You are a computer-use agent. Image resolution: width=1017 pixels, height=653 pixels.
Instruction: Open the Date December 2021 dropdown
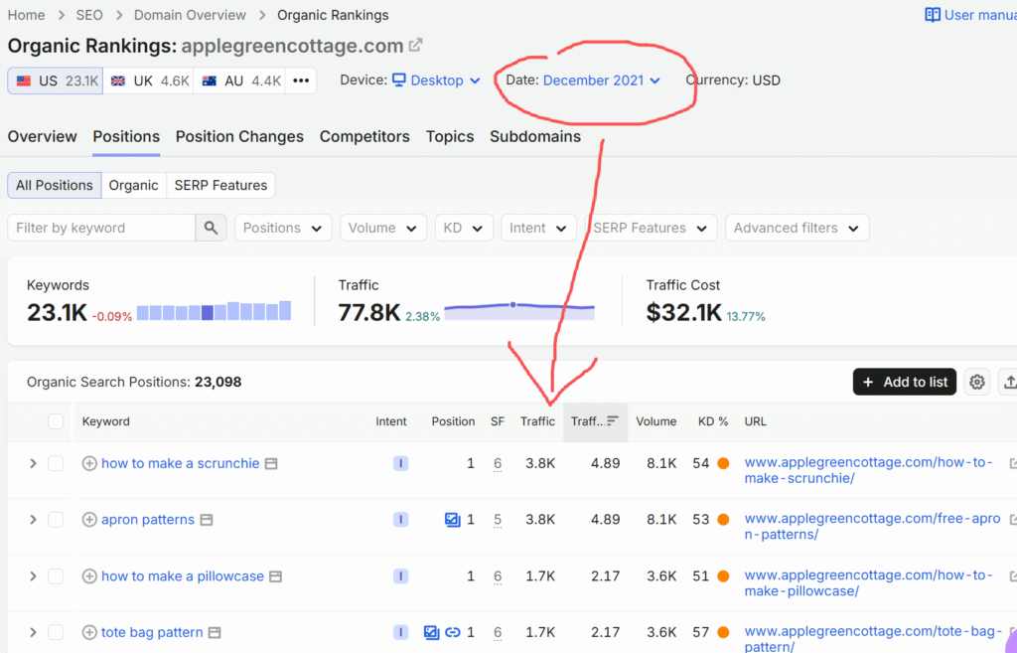(601, 81)
